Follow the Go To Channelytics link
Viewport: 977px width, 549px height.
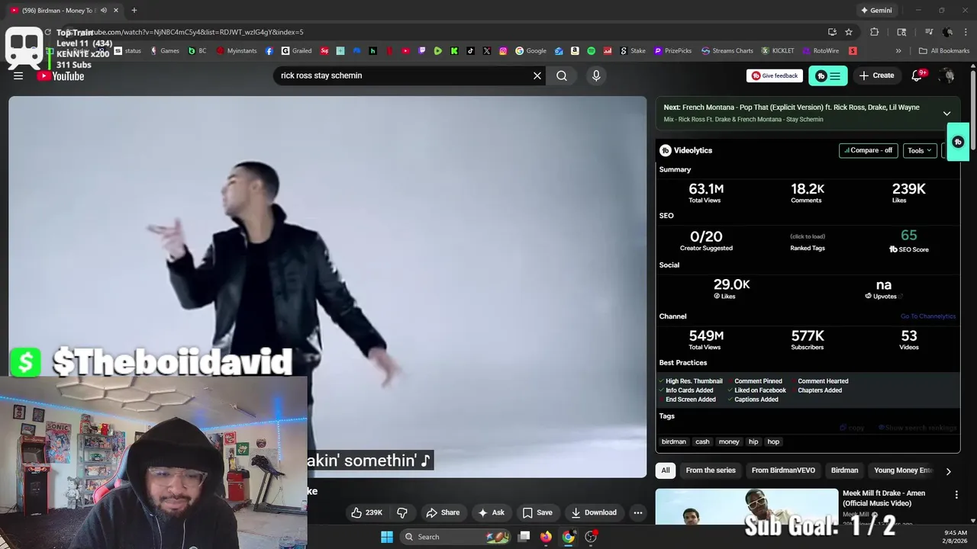(x=927, y=316)
